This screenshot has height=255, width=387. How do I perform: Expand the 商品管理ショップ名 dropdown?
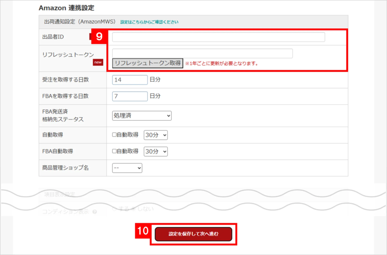[x=127, y=168]
